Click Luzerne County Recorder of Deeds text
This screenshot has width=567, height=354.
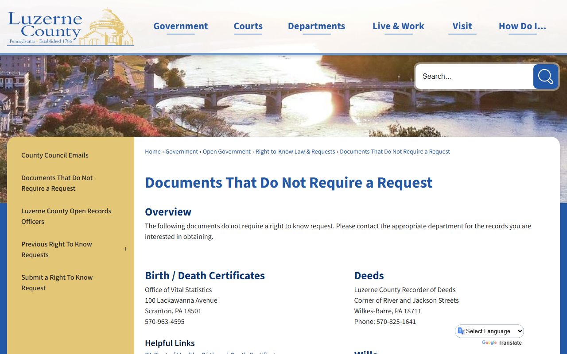click(405, 290)
